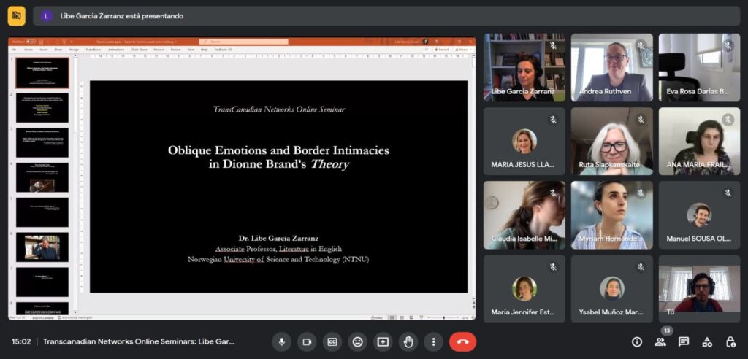Open the chat with everyone panel
Viewport: 748px width, 359px height.
click(x=684, y=341)
